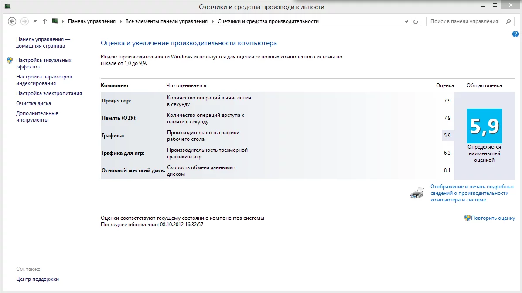
Task: Click window system icon in title bar
Action: (7, 6)
